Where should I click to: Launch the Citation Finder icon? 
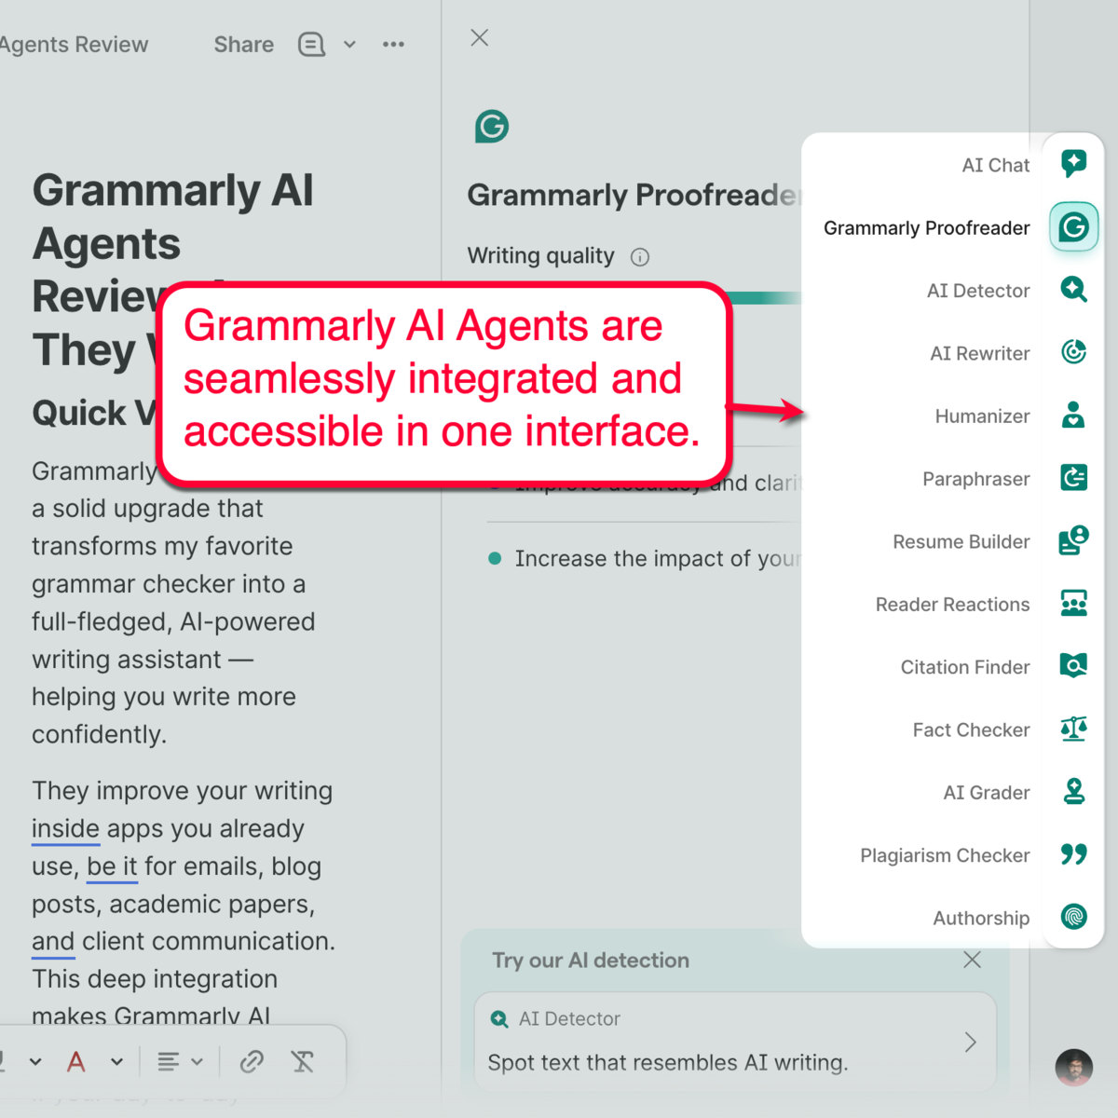[1073, 665]
